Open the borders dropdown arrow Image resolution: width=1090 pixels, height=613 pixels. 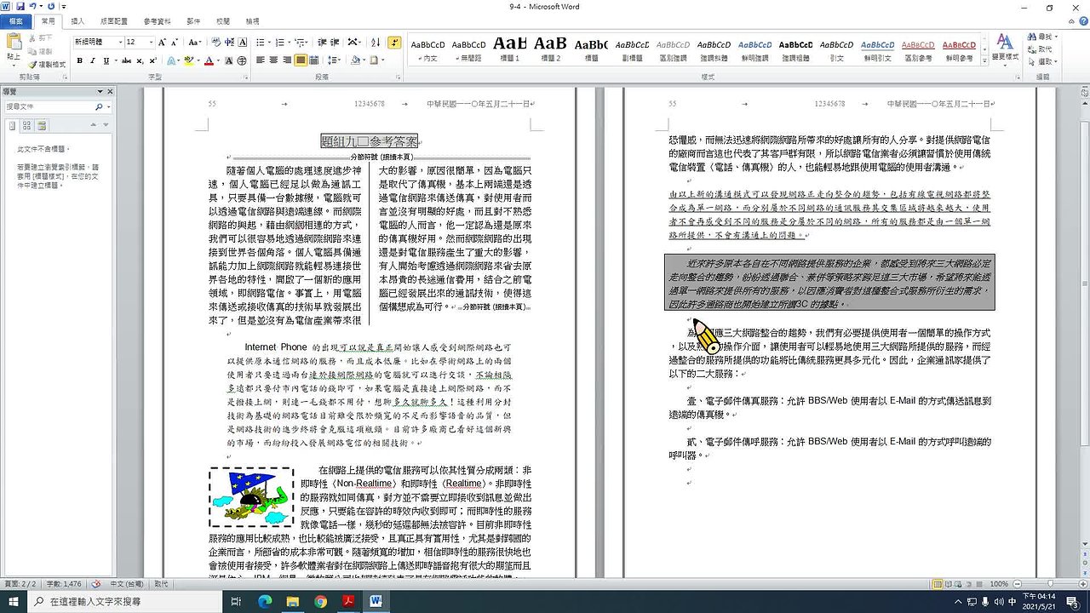point(383,60)
